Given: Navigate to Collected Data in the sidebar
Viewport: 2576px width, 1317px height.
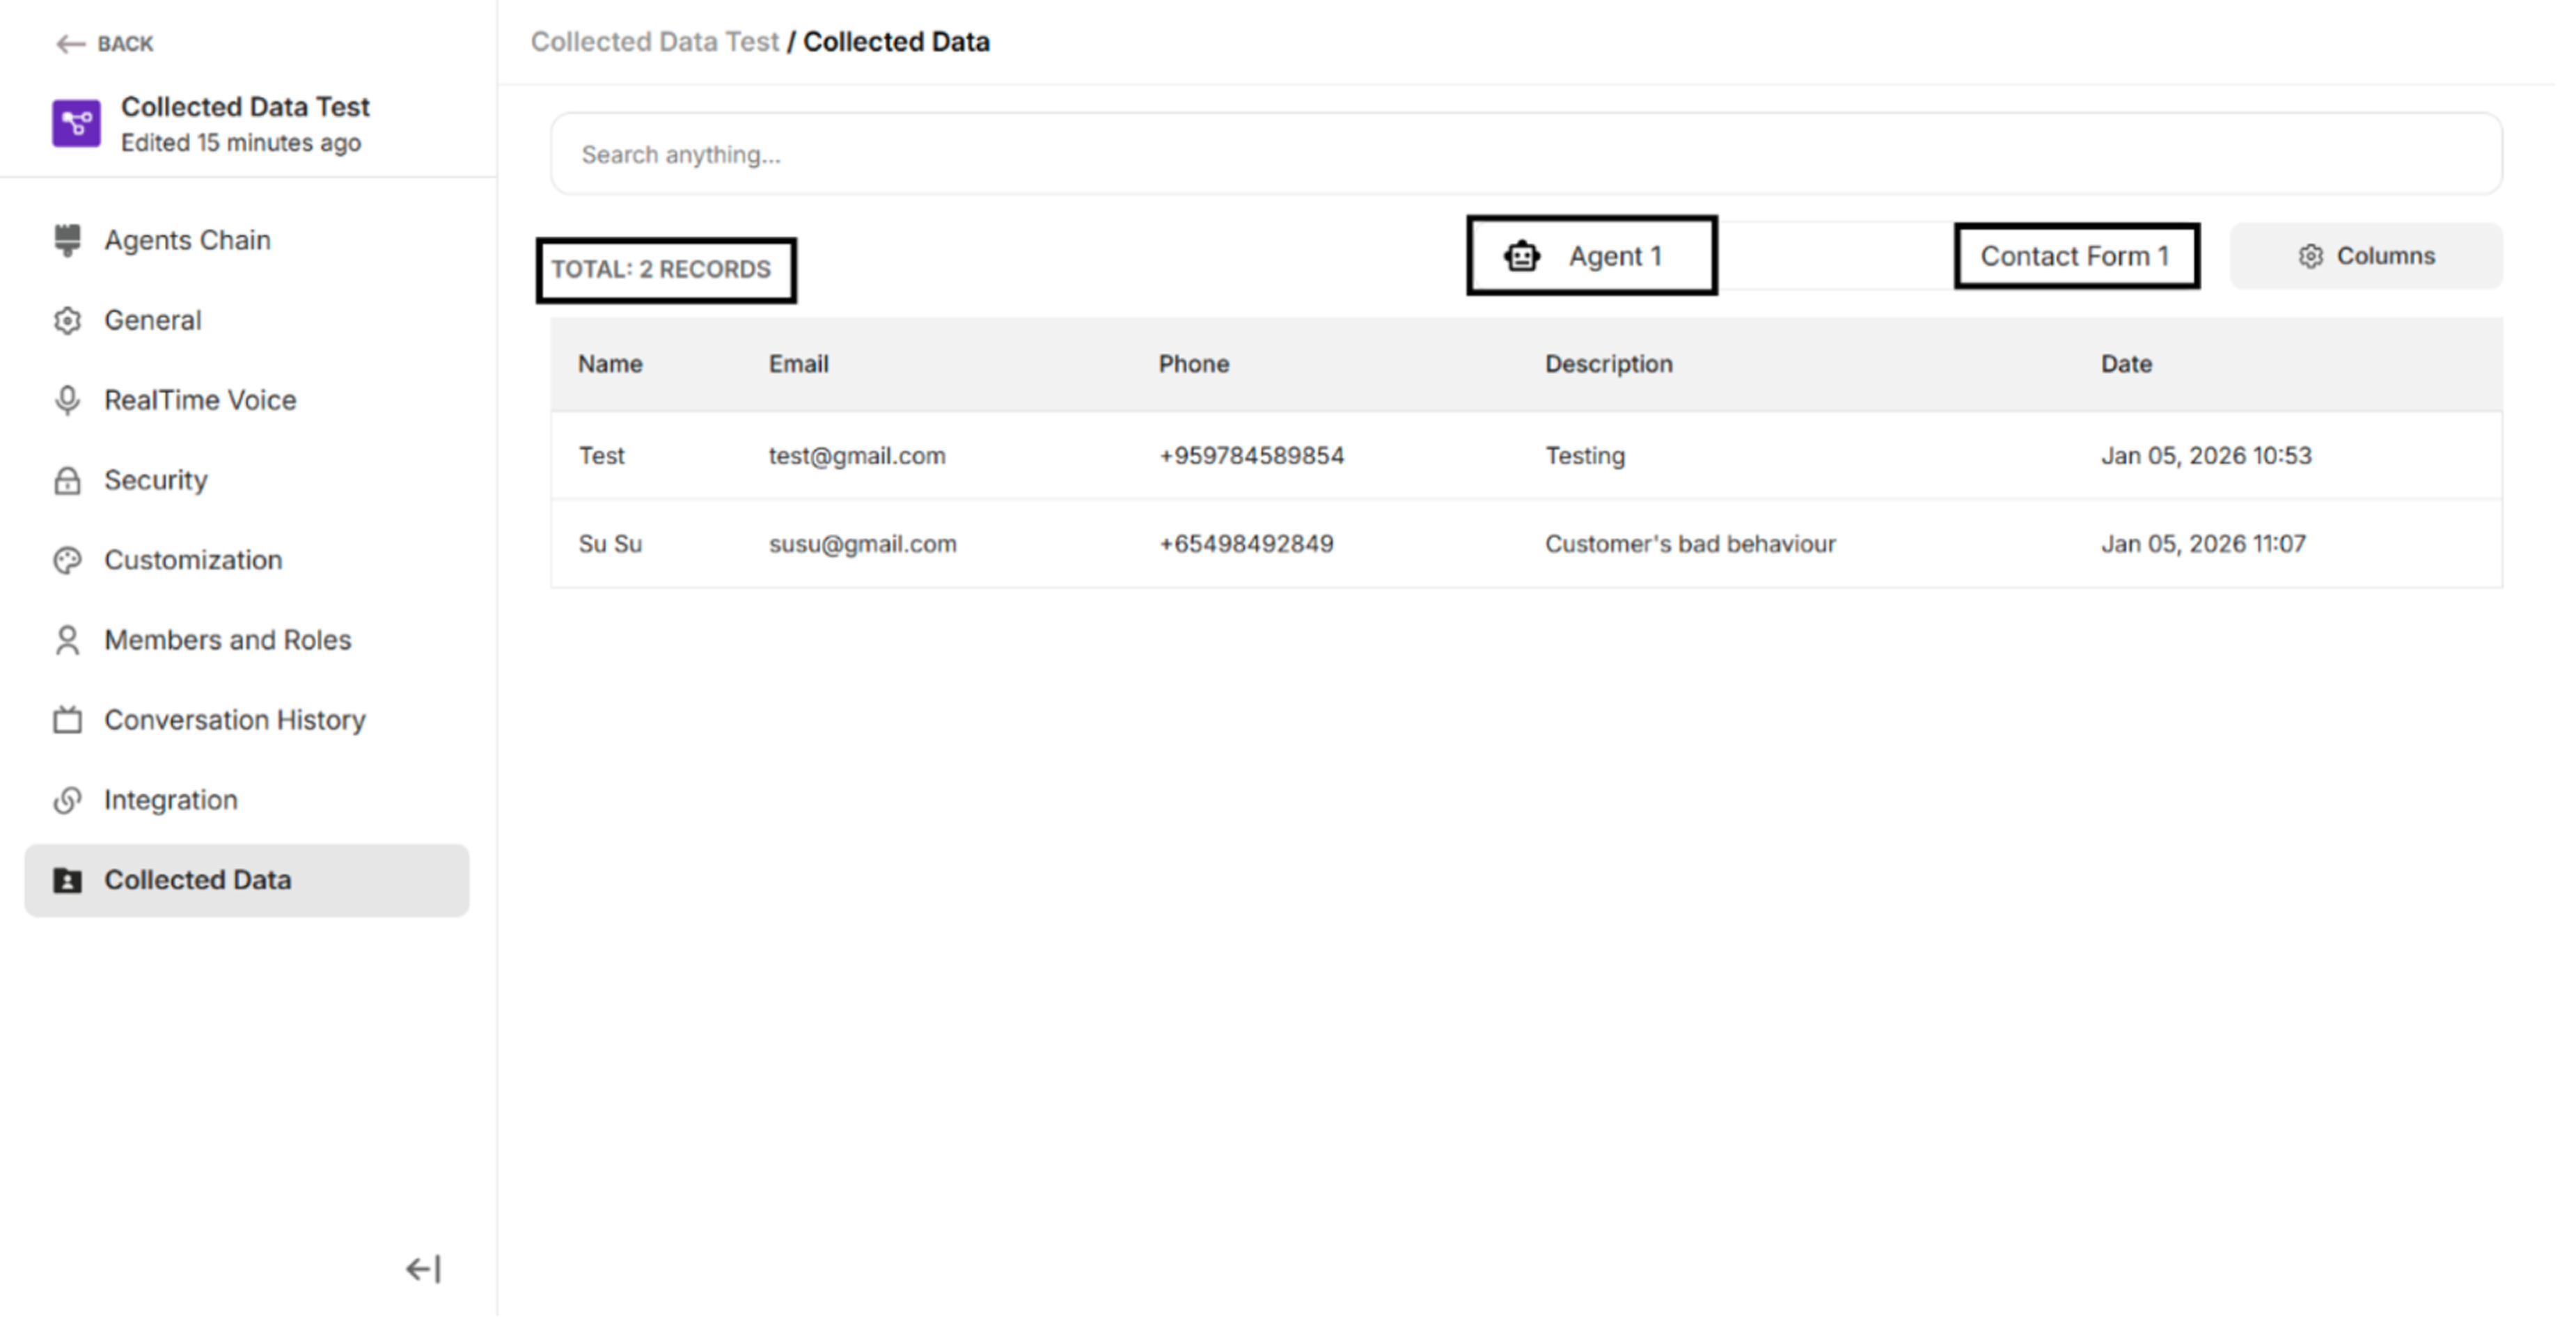Looking at the screenshot, I should tap(199, 879).
